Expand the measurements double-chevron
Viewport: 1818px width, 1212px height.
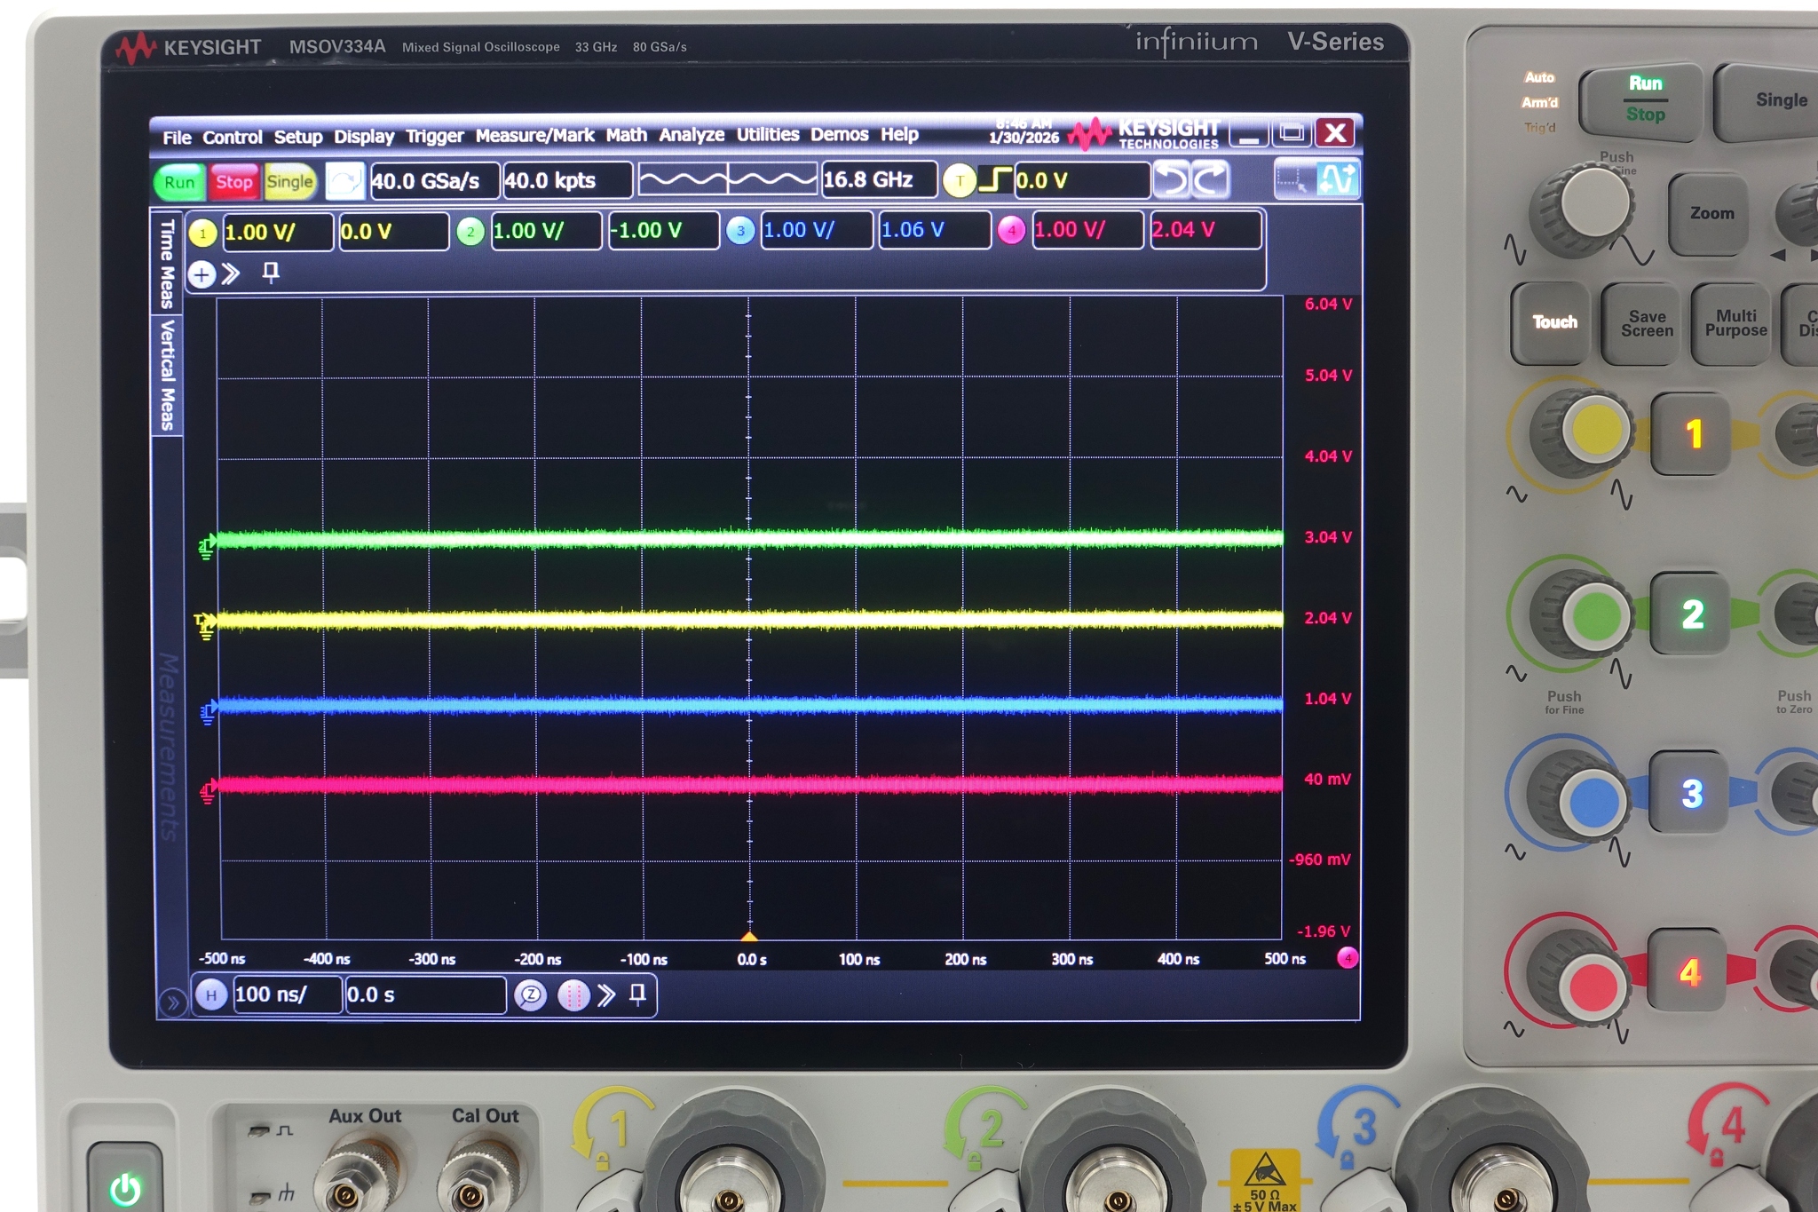pos(232,274)
